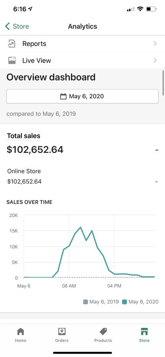This screenshot has height=357, width=165.
Task: Click the Live View icon
Action: coord(12,61)
